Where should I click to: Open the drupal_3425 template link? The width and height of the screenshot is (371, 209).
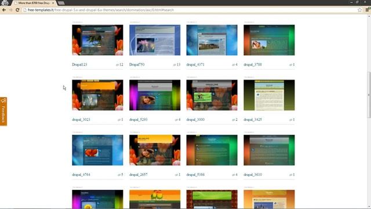click(253, 120)
